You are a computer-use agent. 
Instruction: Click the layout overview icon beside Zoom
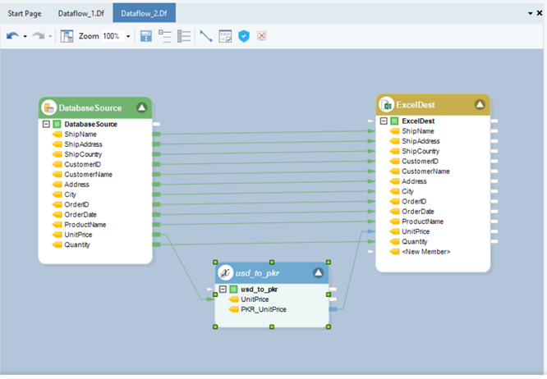pos(67,37)
